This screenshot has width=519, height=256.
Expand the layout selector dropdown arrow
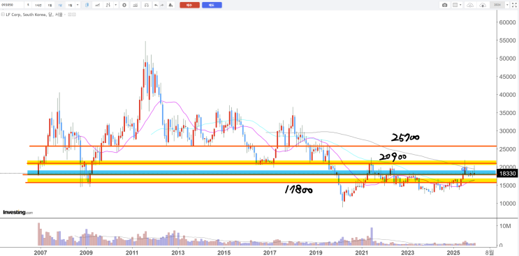tap(460, 5)
